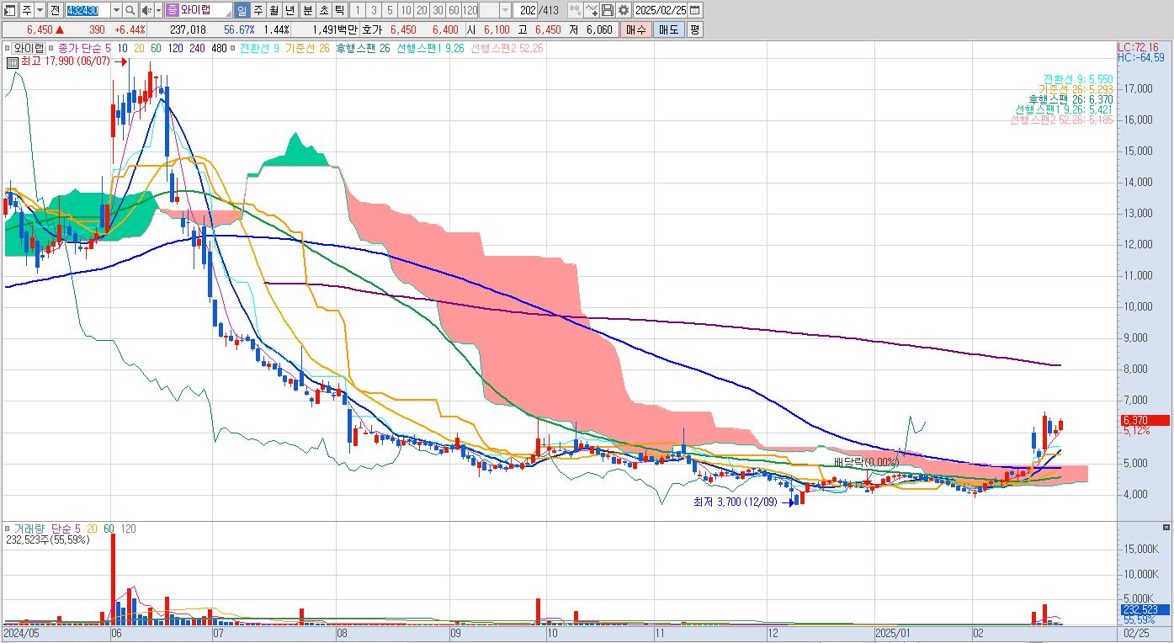Click the pink 증 market badge icon
This screenshot has width=1174, height=643.
pos(173,10)
